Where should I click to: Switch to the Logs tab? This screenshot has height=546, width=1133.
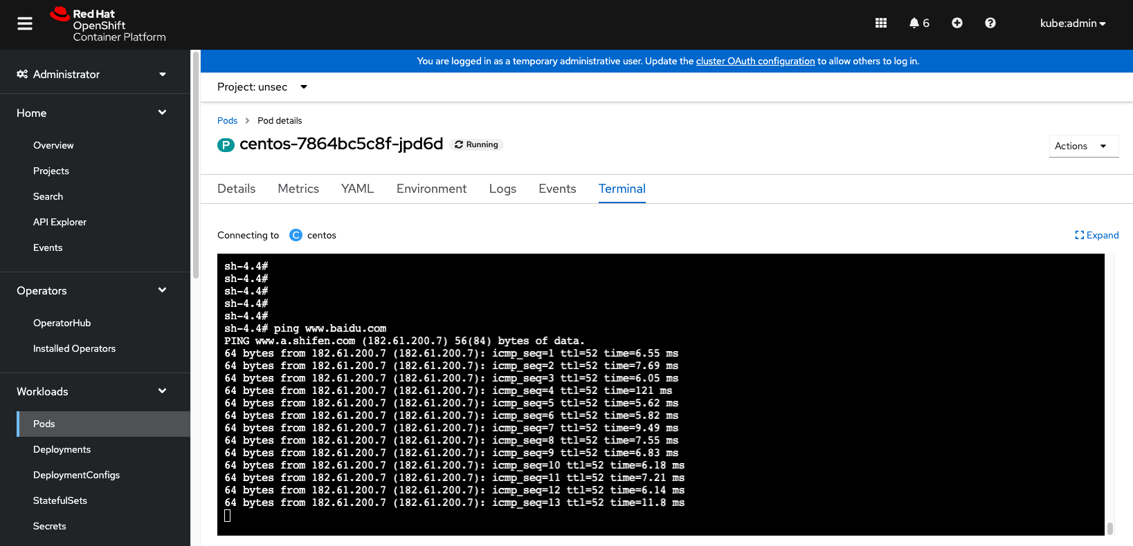coord(502,189)
